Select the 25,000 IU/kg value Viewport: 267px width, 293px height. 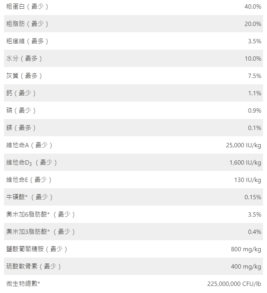243,145
